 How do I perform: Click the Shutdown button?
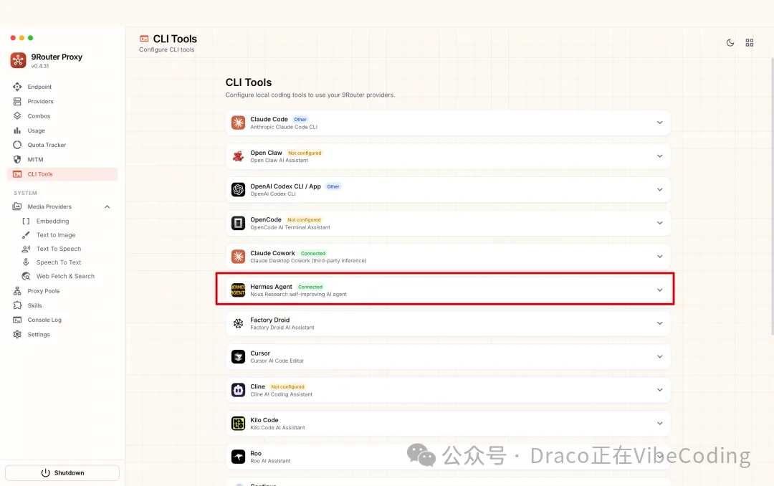tap(62, 472)
